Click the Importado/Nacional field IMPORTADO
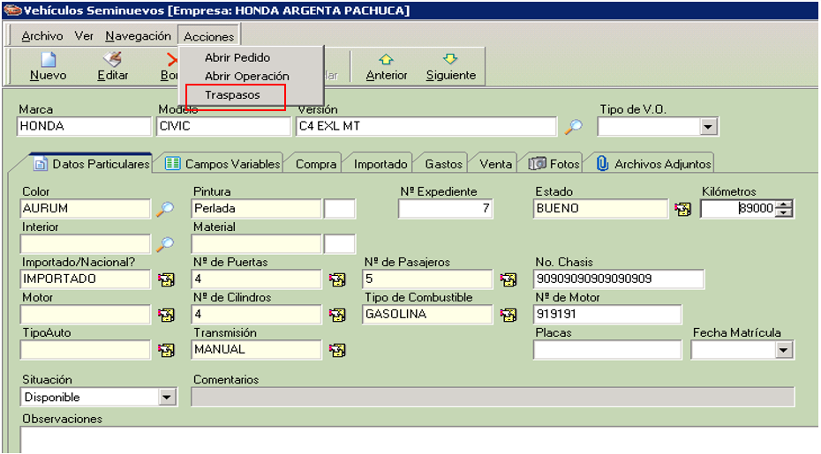The height and width of the screenshot is (454, 821). click(86, 279)
